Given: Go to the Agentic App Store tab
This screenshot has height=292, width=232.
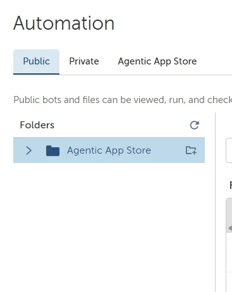Looking at the screenshot, I should [157, 61].
